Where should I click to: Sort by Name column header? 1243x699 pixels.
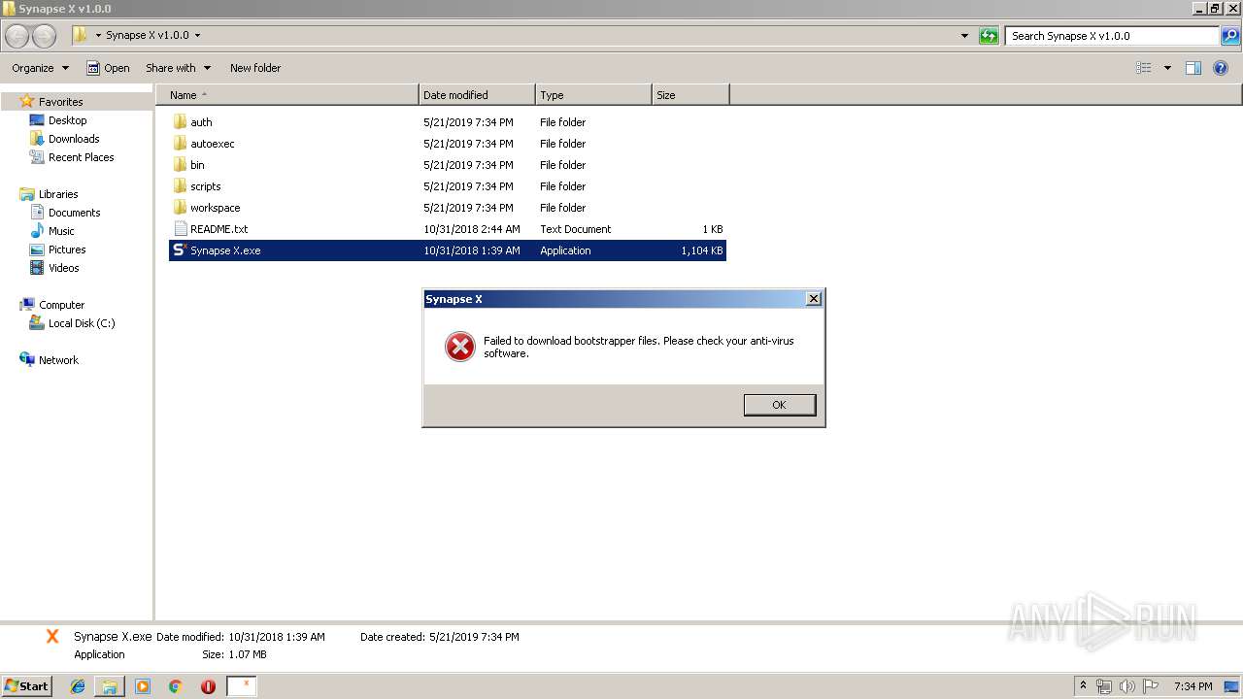(287, 95)
